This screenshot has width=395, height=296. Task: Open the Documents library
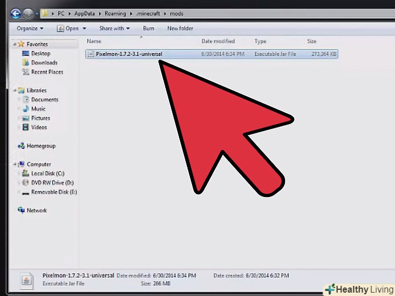44,100
